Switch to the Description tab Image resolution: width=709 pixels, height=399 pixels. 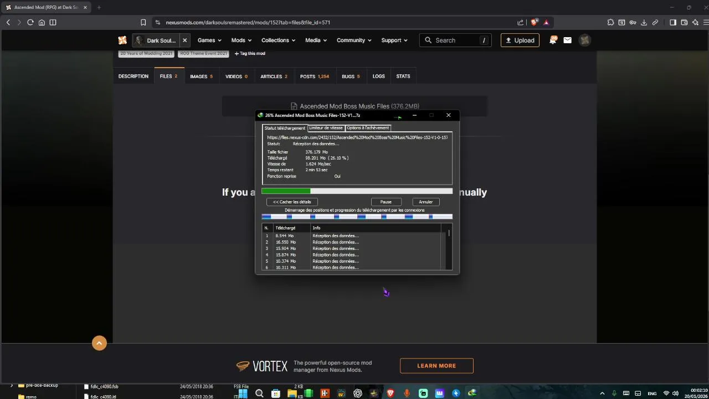point(133,76)
